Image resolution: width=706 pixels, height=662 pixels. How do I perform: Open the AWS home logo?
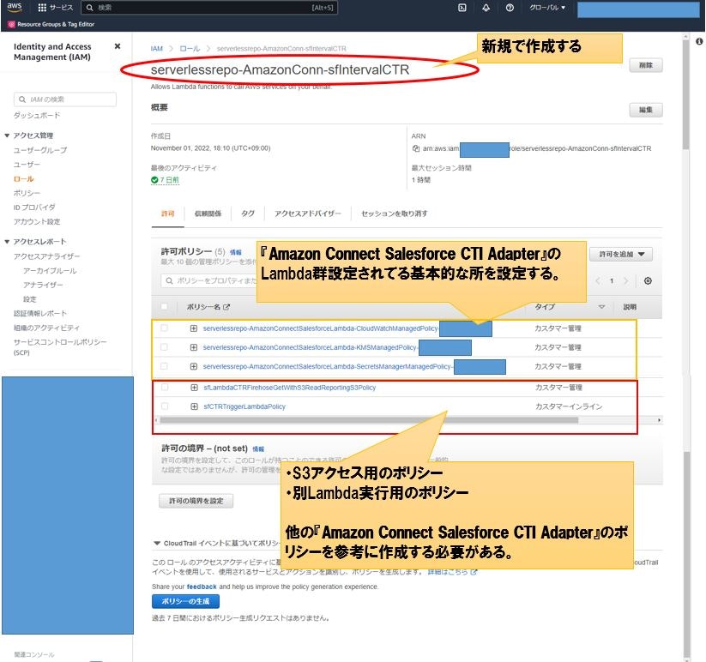(x=15, y=7)
